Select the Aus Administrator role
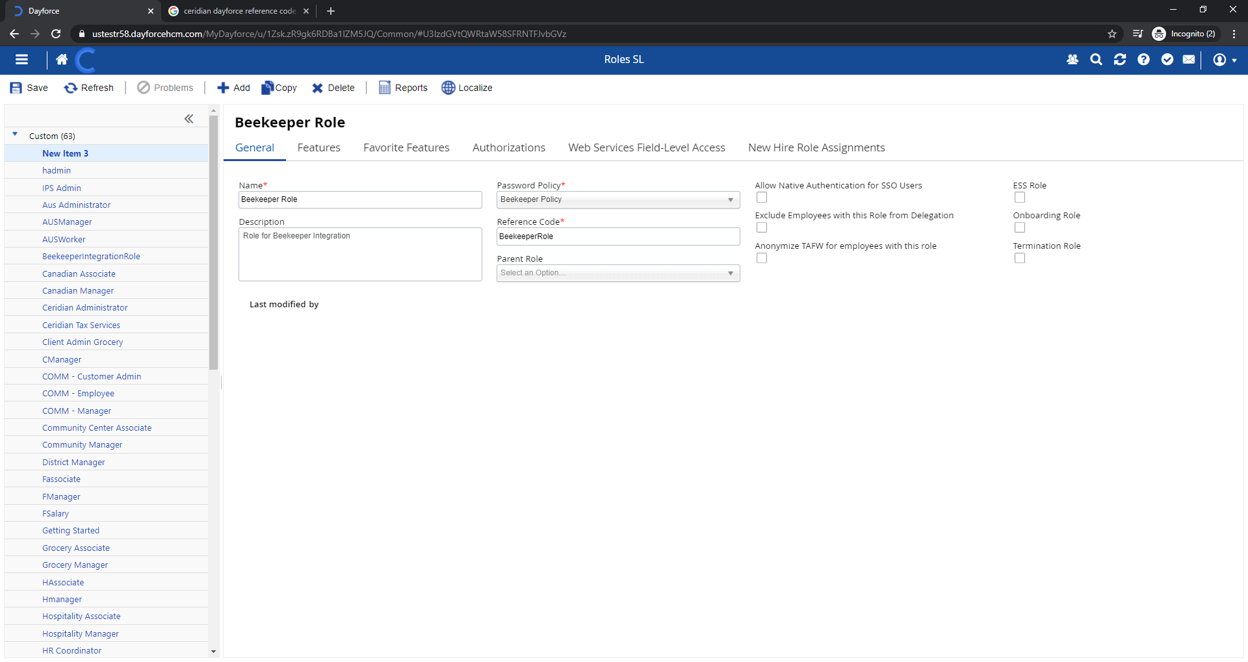The height and width of the screenshot is (662, 1248). (76, 205)
